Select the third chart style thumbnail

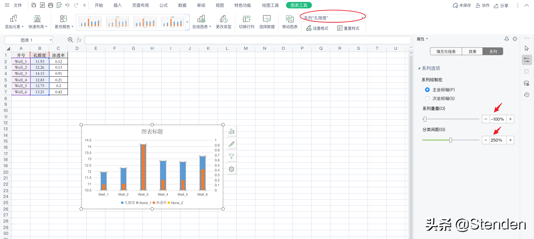(145, 22)
